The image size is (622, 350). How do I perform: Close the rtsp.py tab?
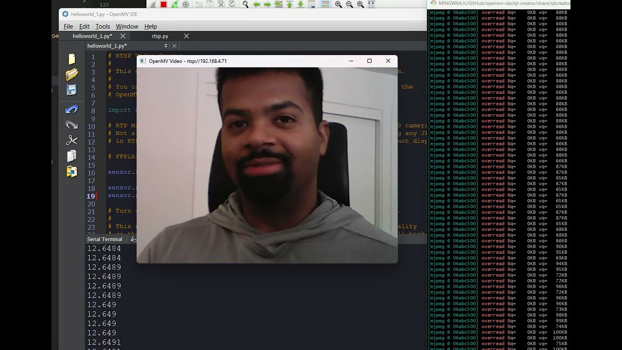[x=186, y=36]
